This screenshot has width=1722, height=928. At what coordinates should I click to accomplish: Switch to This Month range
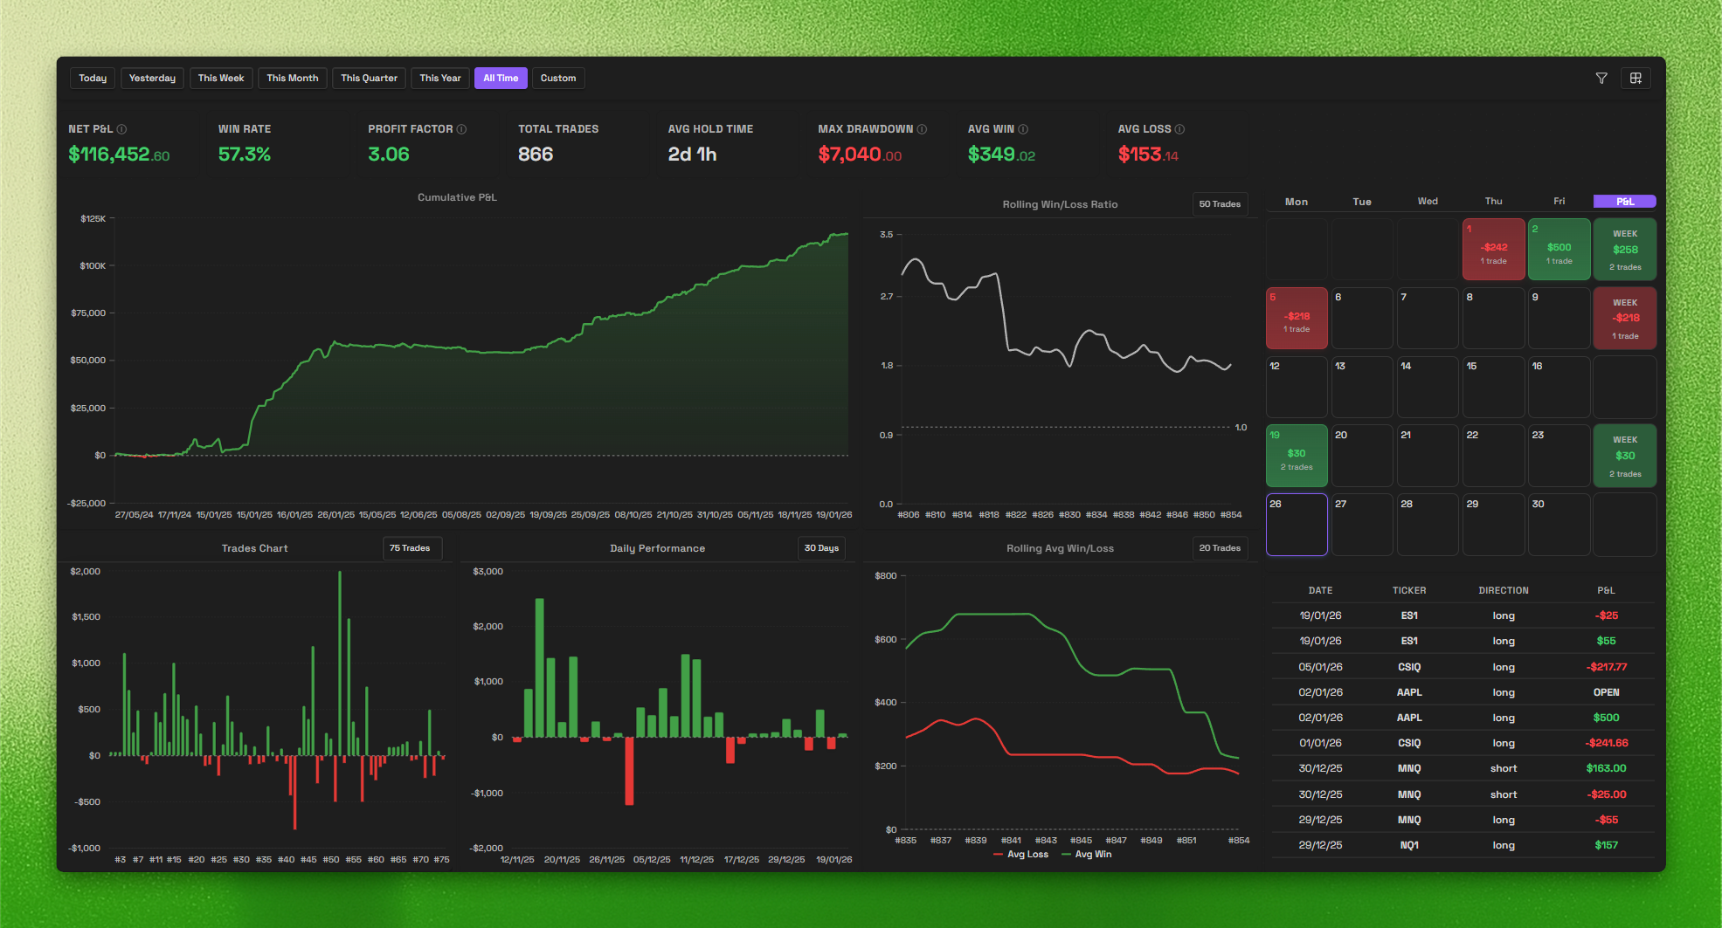pos(293,79)
